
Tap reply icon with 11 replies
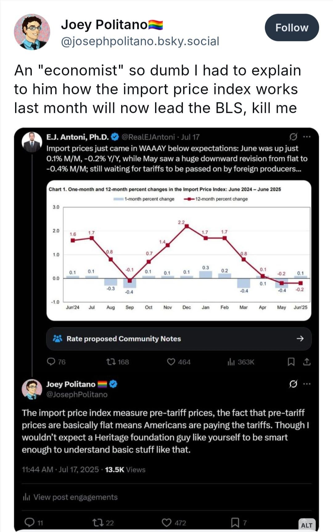click(29, 522)
